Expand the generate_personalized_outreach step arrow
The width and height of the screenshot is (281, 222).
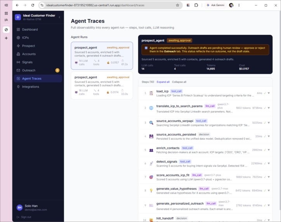[x=269, y=205]
